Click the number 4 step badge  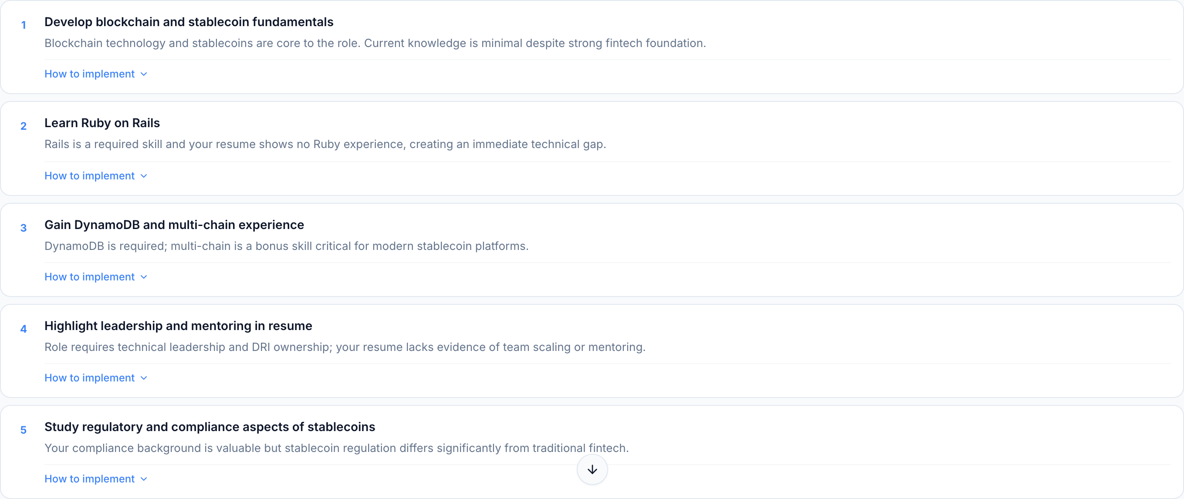(x=24, y=329)
